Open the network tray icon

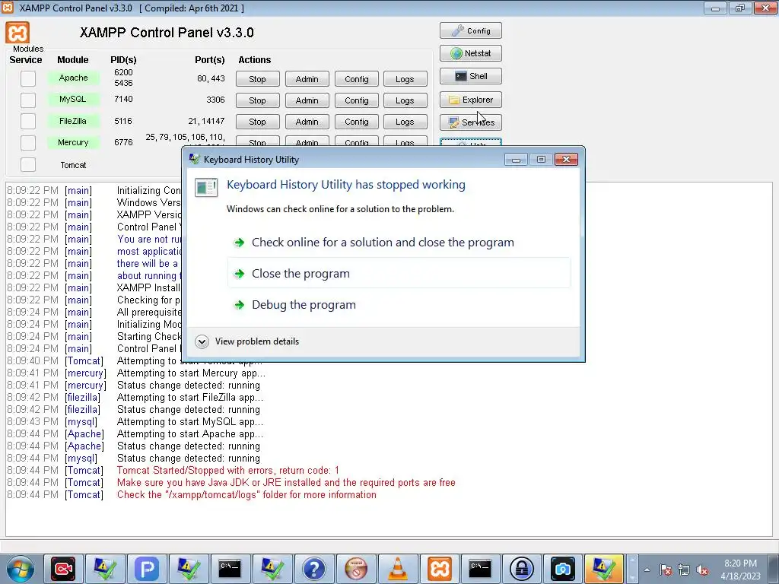point(684,570)
